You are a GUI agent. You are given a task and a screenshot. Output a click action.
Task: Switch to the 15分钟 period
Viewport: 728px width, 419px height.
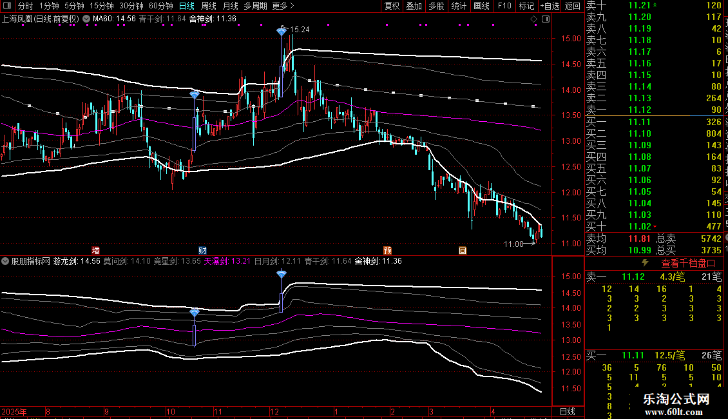coord(101,6)
